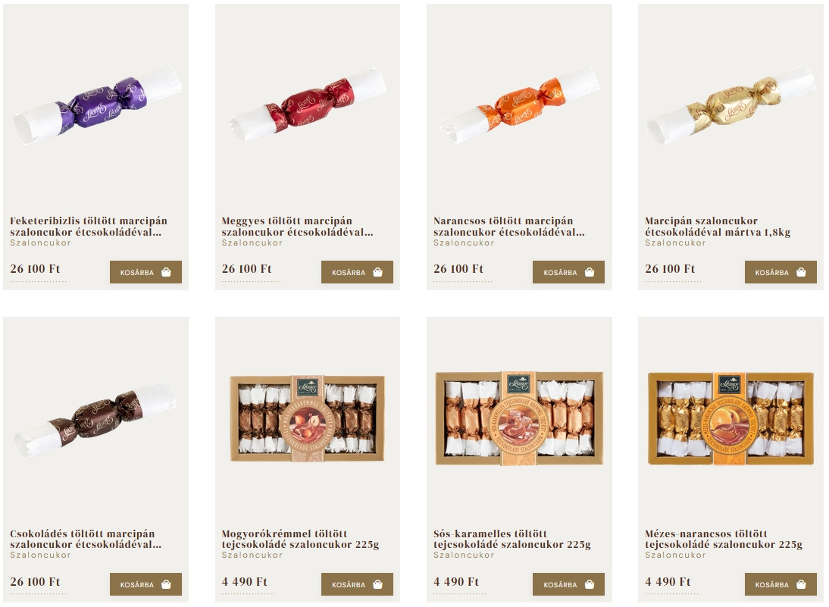The image size is (829, 607).
Task: Open Mézes-narancsos töltött tejcsokoládé title link
Action: [x=723, y=539]
